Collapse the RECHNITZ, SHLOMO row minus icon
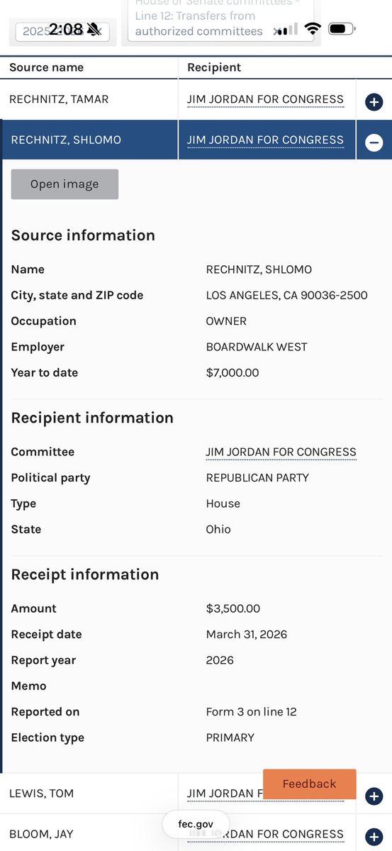The image size is (392, 851). (x=374, y=143)
